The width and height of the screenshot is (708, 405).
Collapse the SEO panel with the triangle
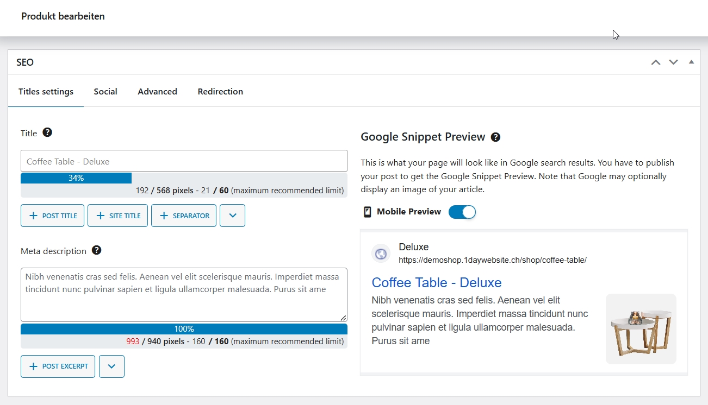pyautogui.click(x=691, y=62)
